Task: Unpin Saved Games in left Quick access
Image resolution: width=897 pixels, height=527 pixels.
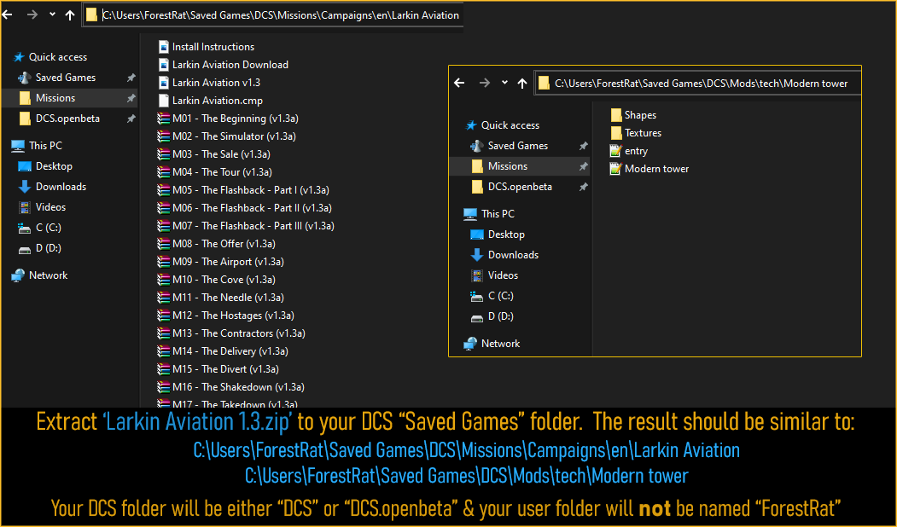Action: pos(131,78)
